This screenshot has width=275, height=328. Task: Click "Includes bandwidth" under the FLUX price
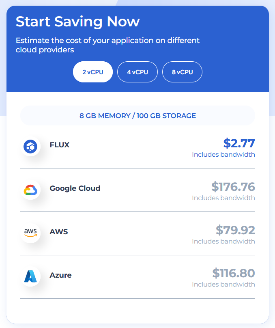[223, 155]
